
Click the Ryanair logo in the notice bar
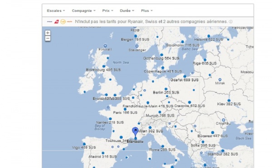(49, 22)
